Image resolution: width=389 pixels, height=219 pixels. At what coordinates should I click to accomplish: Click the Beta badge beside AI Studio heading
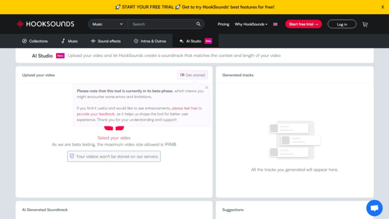pyautogui.click(x=60, y=56)
